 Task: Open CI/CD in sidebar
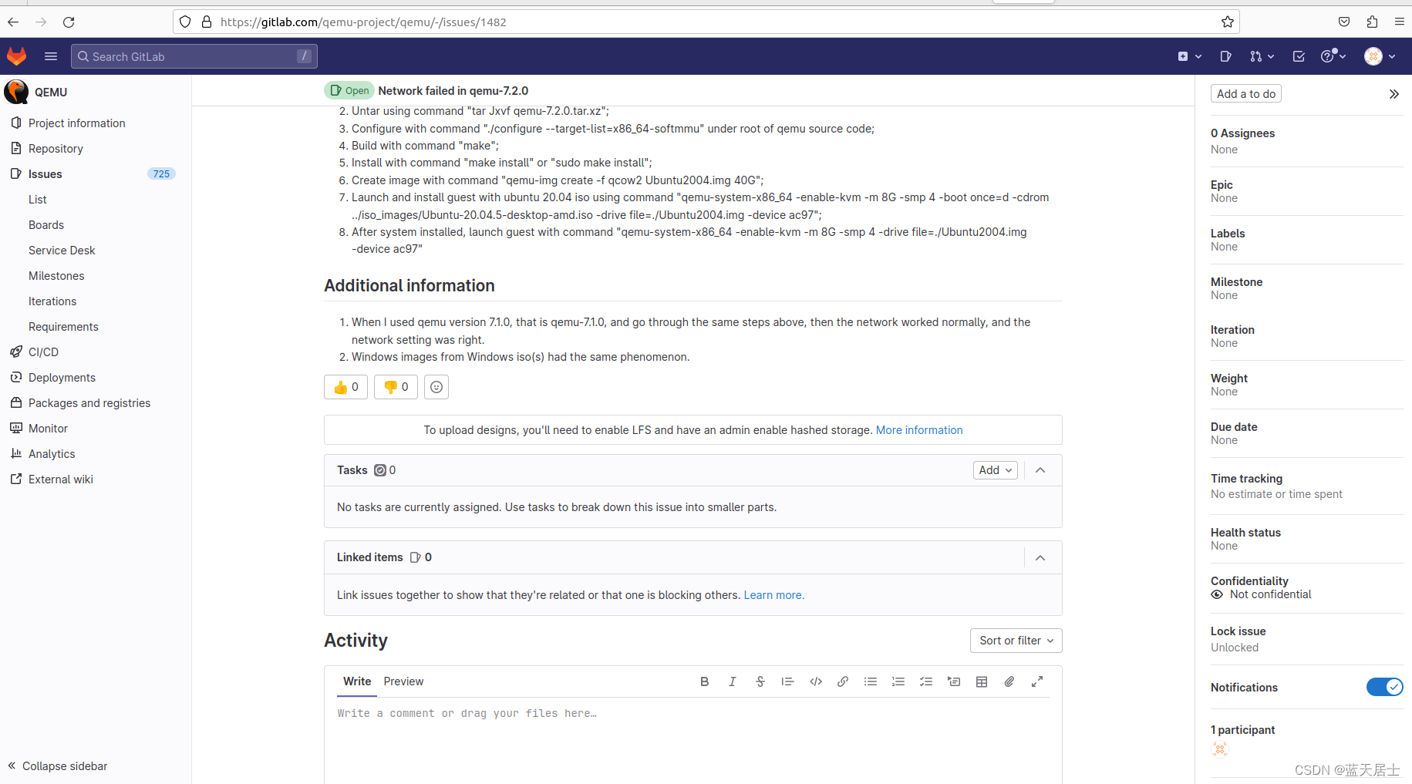(x=43, y=352)
